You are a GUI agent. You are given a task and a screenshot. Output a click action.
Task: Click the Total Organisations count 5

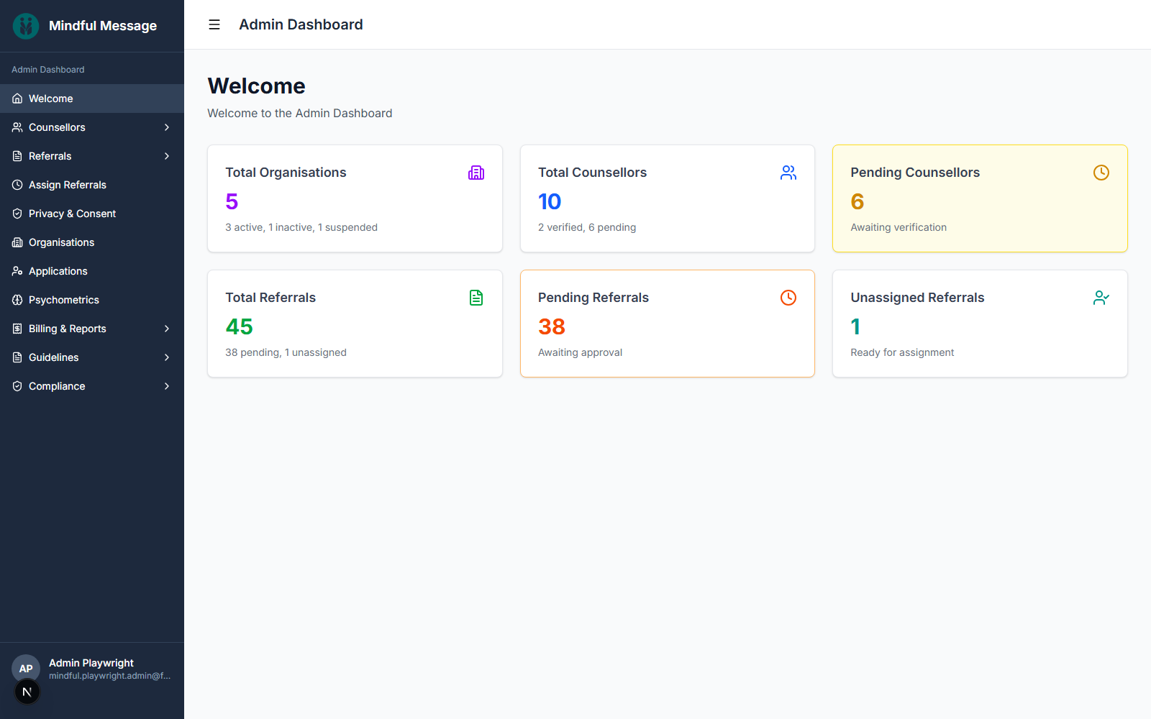pos(232,201)
